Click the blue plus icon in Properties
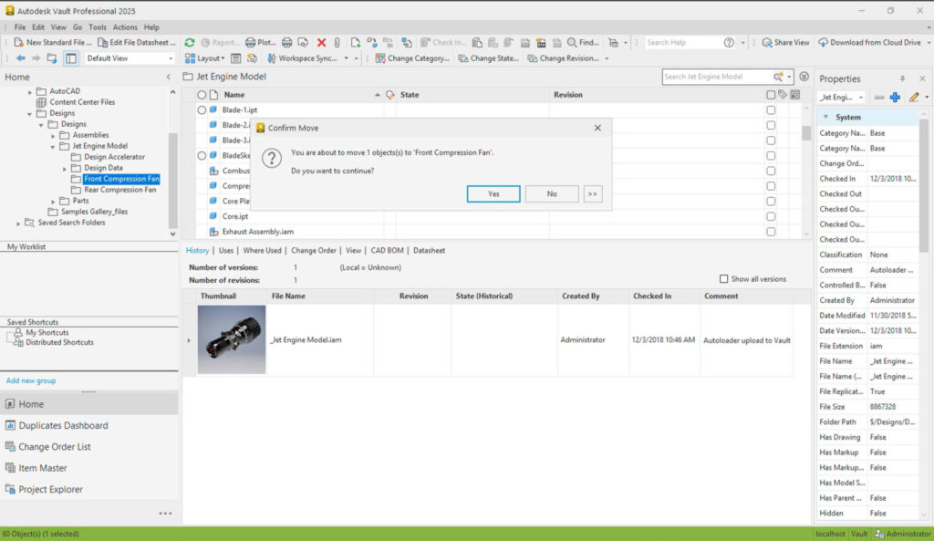Screen dimensions: 934x541 point(895,97)
